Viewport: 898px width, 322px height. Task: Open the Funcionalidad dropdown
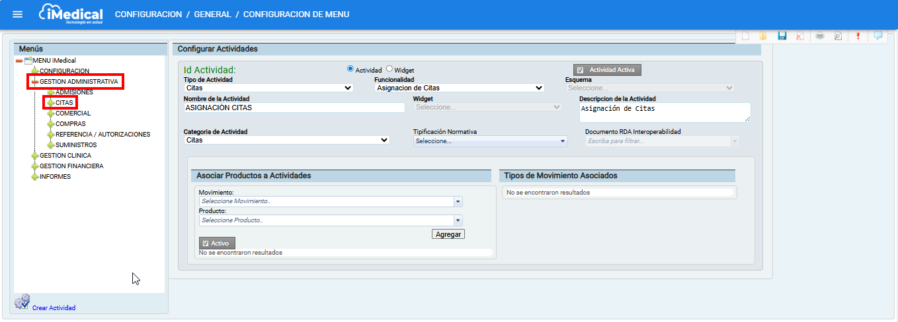point(460,88)
